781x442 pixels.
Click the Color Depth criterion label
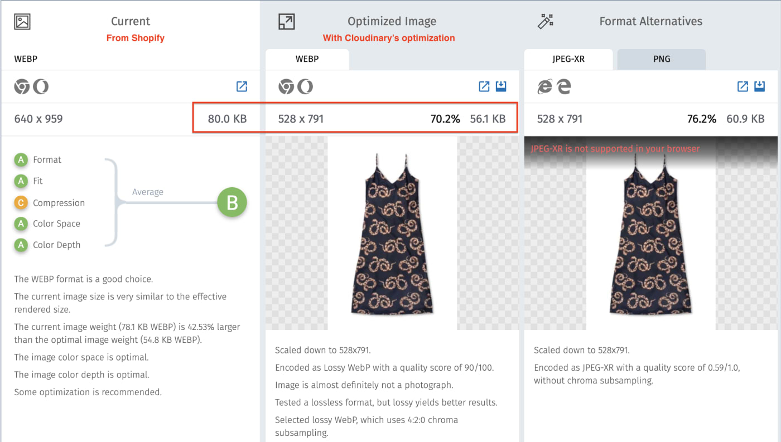pyautogui.click(x=56, y=245)
